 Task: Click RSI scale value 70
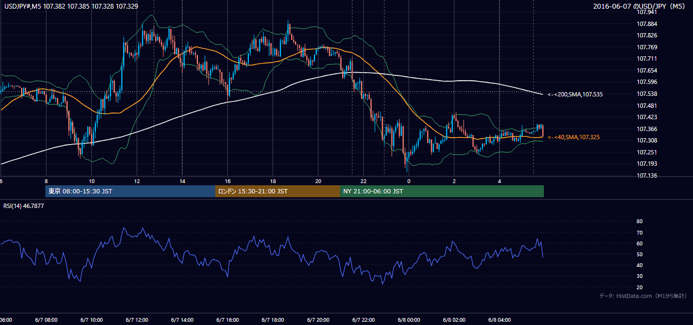(x=639, y=232)
